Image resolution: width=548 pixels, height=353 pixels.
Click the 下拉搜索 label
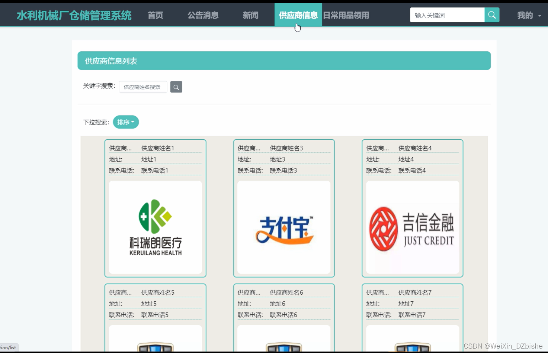point(96,122)
